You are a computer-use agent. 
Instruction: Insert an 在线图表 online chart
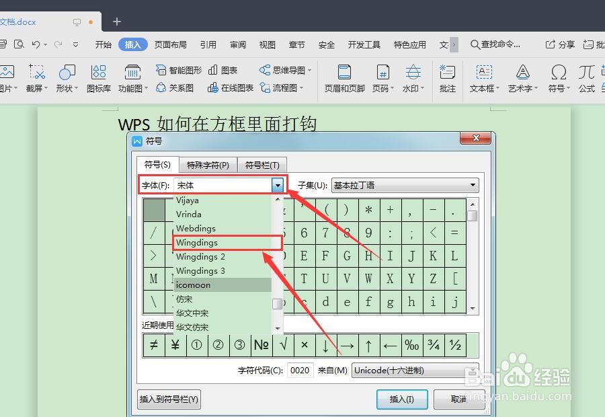click(231, 88)
